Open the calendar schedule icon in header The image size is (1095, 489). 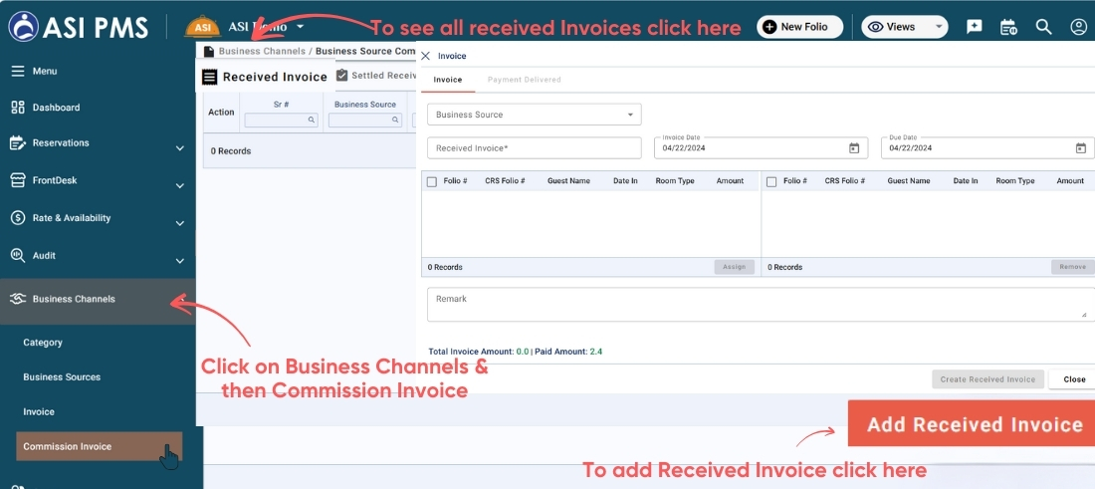pyautogui.click(x=1008, y=27)
